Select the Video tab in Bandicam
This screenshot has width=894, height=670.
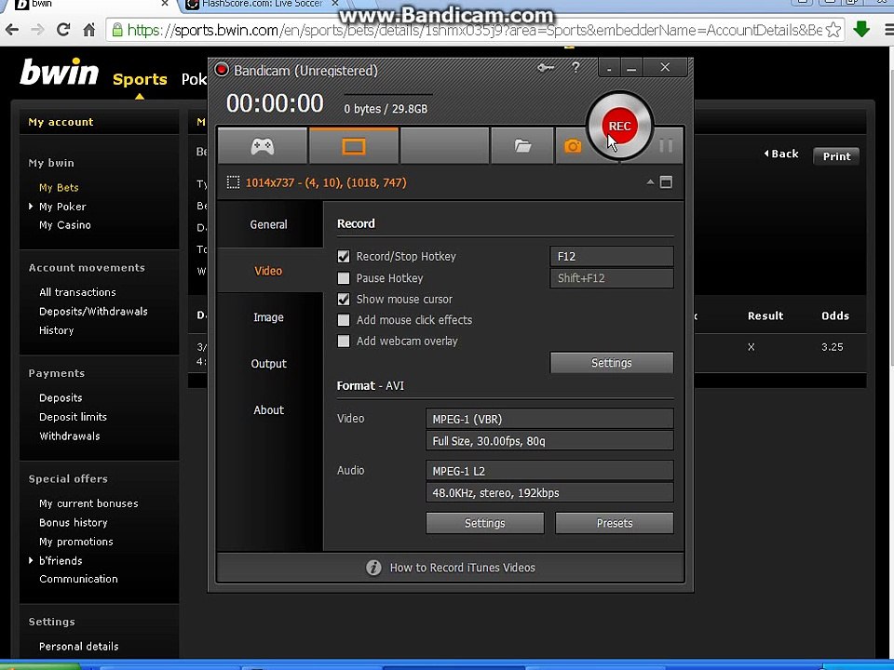pyautogui.click(x=269, y=271)
